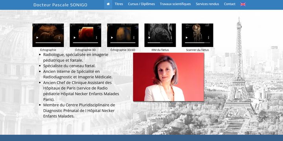The width and height of the screenshot is (283, 141).
Task: Seek in the Échographie 3D video progress bar
Action: click(86, 43)
